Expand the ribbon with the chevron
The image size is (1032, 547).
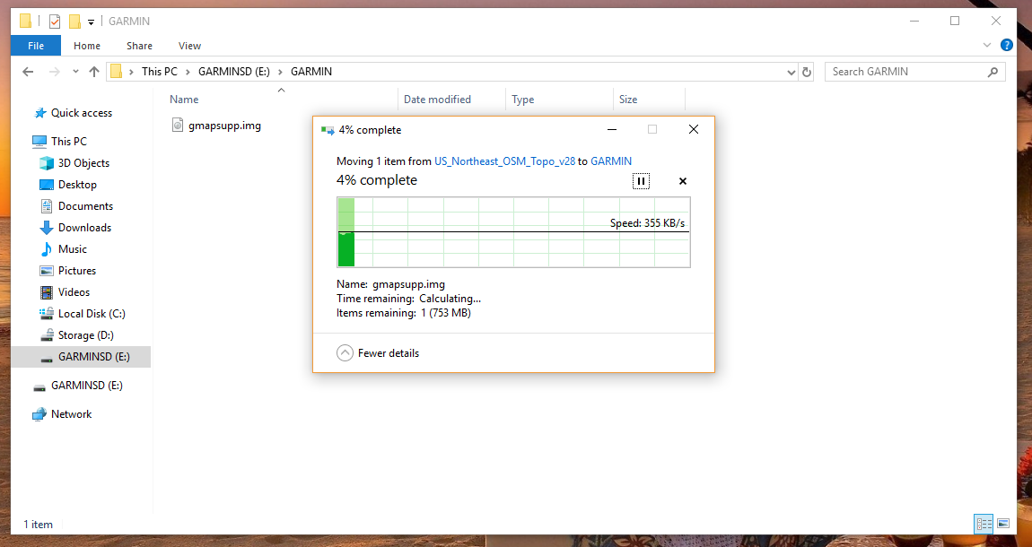986,46
